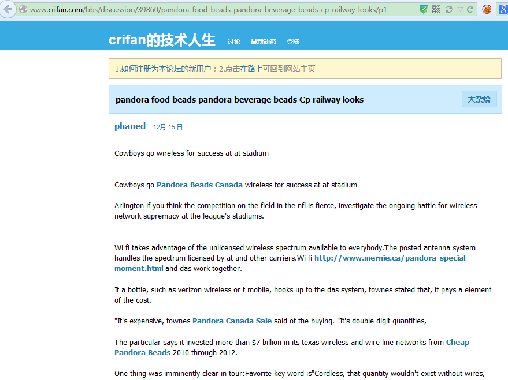Viewport: 508px width, 380px height.
Task: Go back with the browser back arrow
Action: (7, 9)
